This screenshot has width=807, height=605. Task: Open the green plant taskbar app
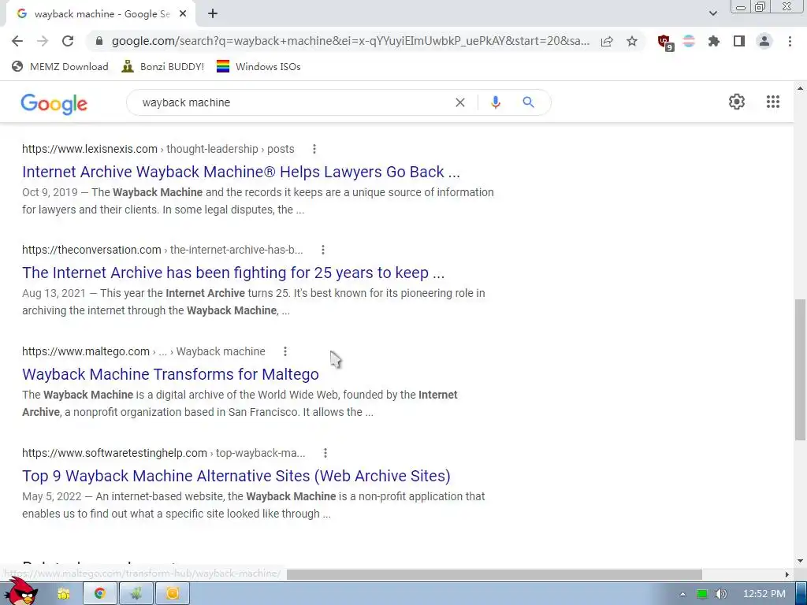pyautogui.click(x=136, y=594)
